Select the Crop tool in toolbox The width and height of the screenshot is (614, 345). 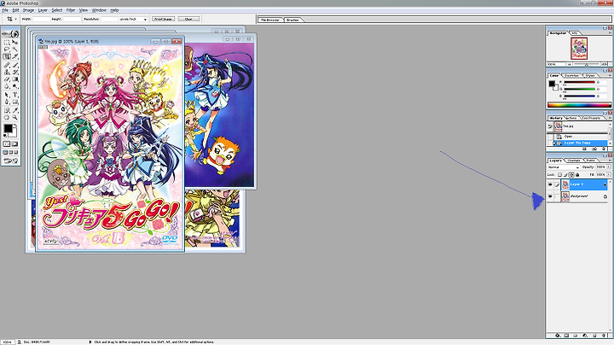(7, 56)
